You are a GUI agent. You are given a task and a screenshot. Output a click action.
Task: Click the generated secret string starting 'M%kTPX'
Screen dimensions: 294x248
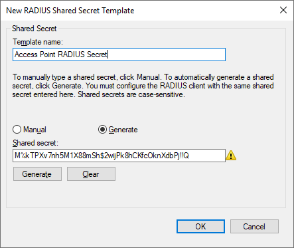tap(102, 156)
